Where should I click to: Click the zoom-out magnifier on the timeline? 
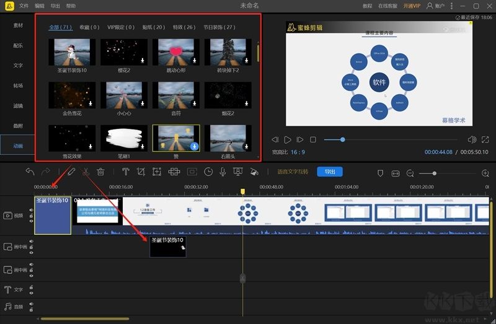coord(410,172)
